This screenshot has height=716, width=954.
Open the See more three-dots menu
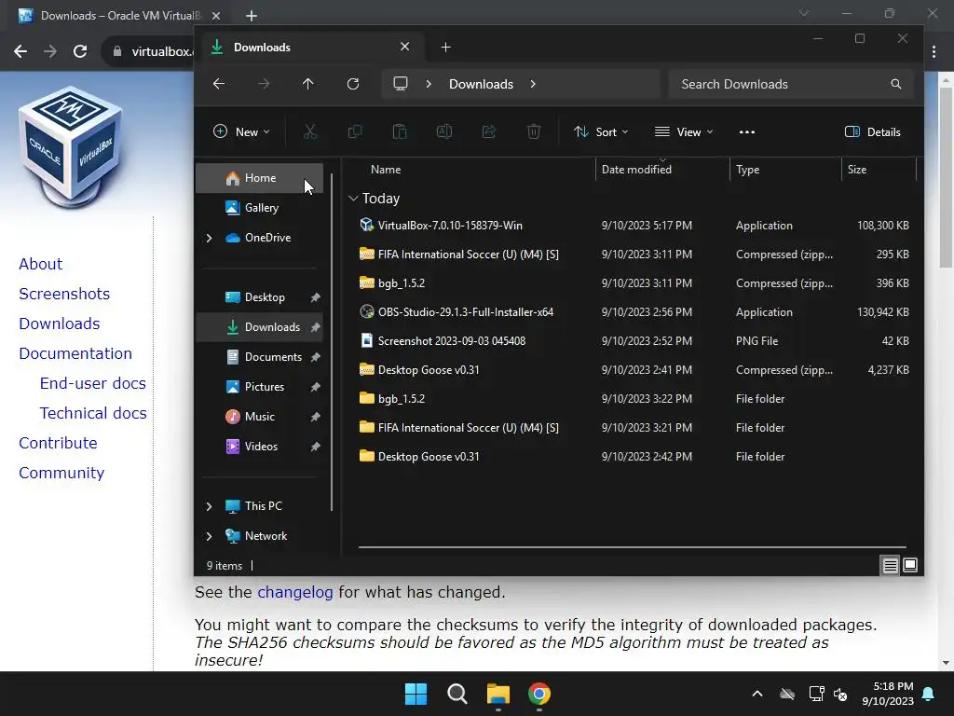pos(747,132)
